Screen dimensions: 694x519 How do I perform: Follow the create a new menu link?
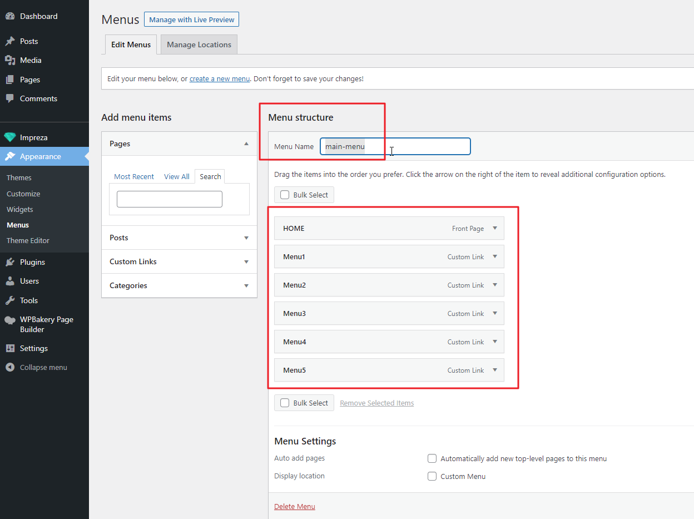coord(220,79)
